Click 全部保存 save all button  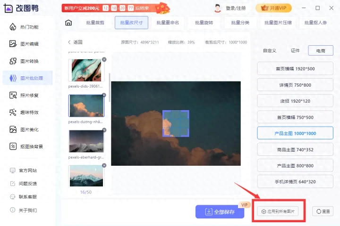point(220,212)
